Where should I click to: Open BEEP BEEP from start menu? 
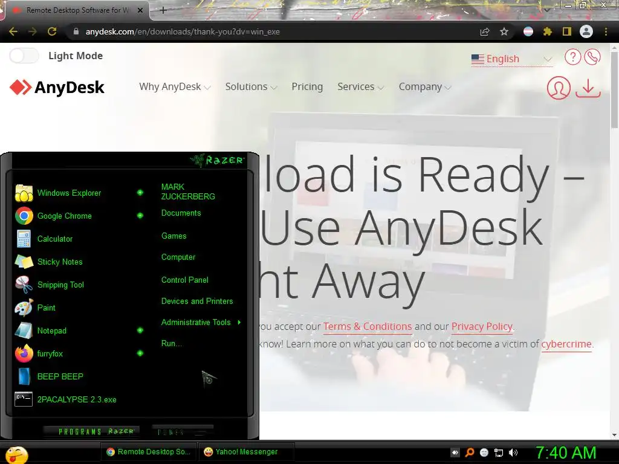60,376
